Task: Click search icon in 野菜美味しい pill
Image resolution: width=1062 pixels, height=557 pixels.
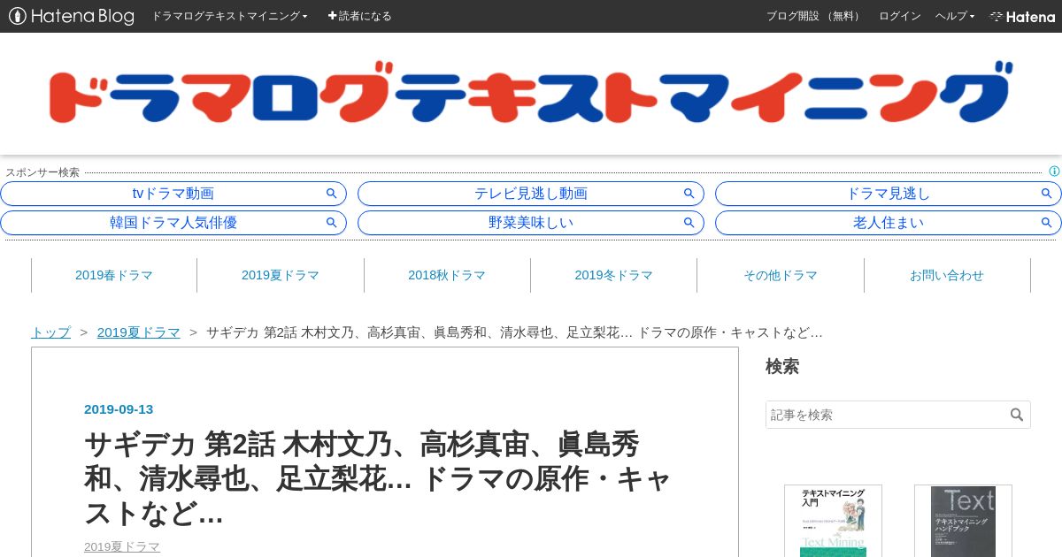Action: coord(689,223)
